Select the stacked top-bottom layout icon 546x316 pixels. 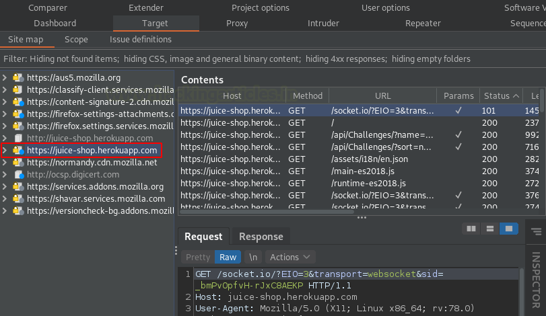[490, 229]
